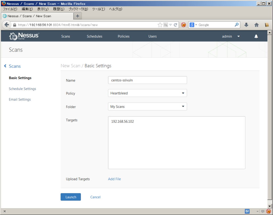Open URL history dropdown arrow
The image size is (273, 215).
(x=170, y=25)
